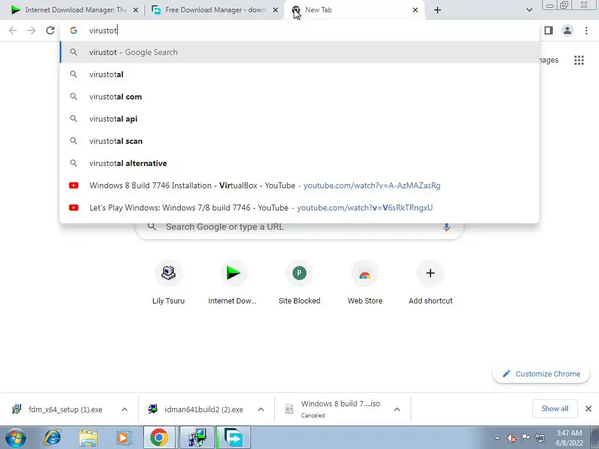Click the canceled Windows 8 build iso download
Screen dimensions: 599x449
(x=334, y=409)
